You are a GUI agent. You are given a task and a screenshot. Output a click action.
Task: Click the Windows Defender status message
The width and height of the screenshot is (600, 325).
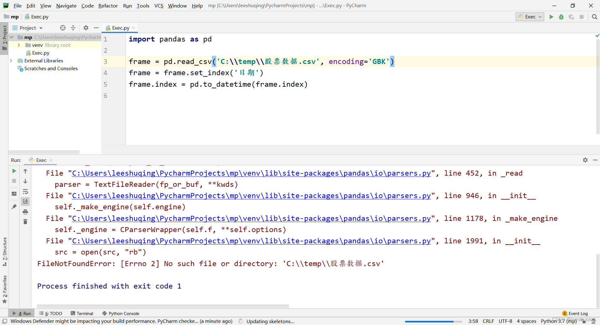121,321
